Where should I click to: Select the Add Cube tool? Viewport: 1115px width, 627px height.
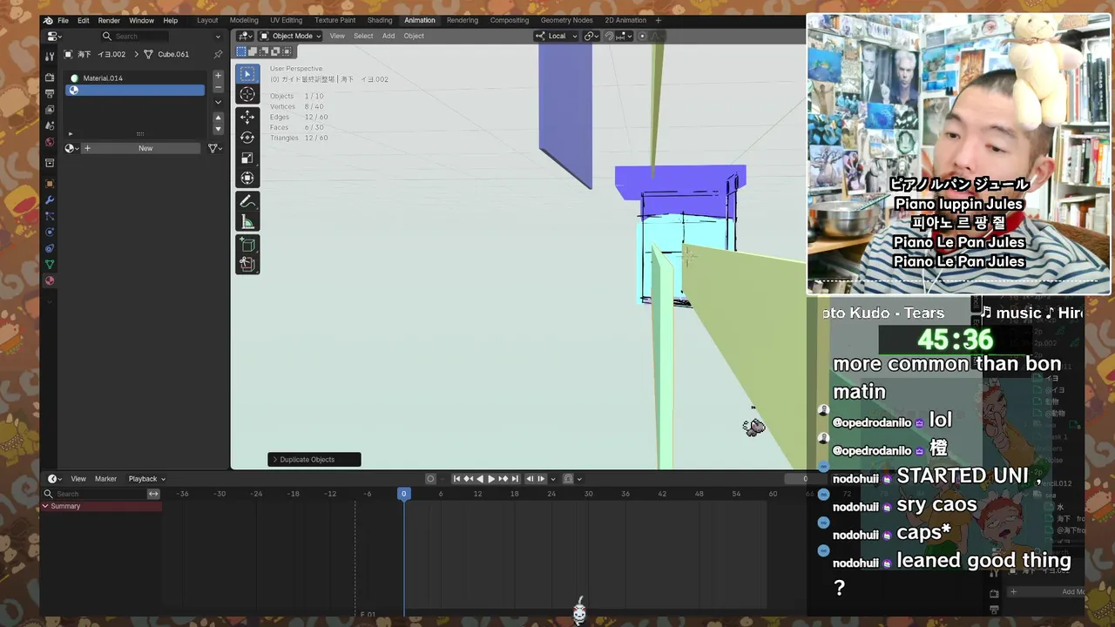tap(247, 244)
